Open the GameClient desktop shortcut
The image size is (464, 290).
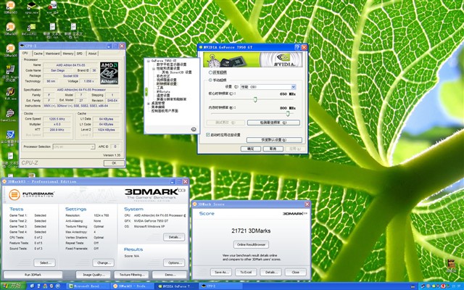coord(9,115)
